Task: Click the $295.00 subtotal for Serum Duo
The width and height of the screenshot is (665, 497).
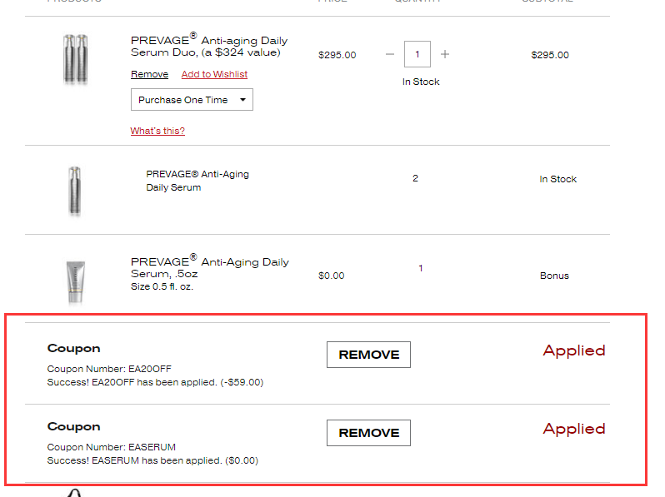Action: (550, 55)
